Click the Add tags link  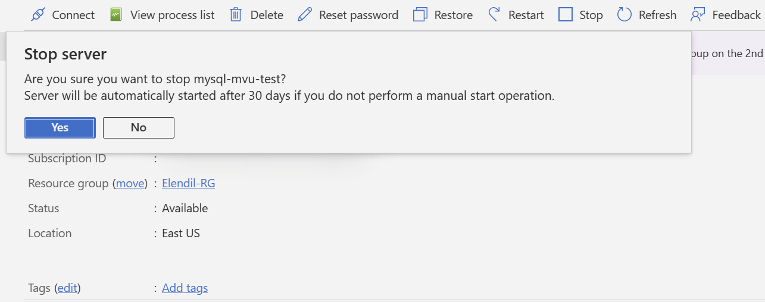click(x=185, y=288)
